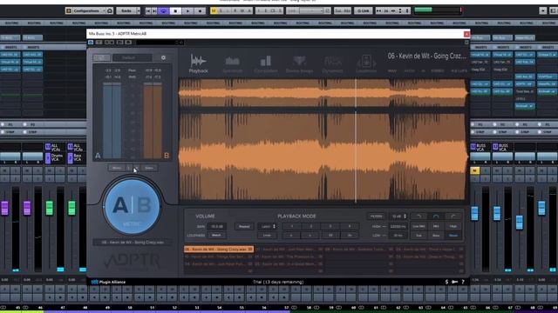The width and height of the screenshot is (558, 313).
Task: Click the Stop transport button
Action: pyautogui.click(x=175, y=11)
